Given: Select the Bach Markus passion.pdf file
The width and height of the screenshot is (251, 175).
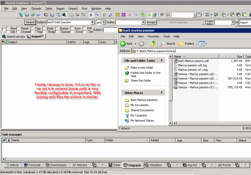Looking at the screenshot, I should click(193, 61).
